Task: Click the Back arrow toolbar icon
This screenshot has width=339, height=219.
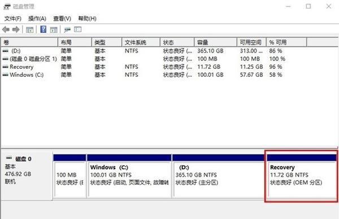Action: pyautogui.click(x=6, y=29)
